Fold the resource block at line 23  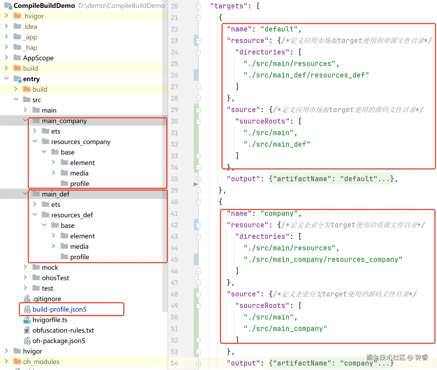click(198, 41)
